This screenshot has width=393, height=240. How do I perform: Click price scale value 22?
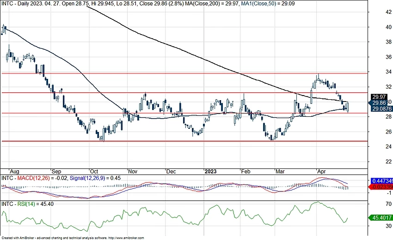point(388,162)
